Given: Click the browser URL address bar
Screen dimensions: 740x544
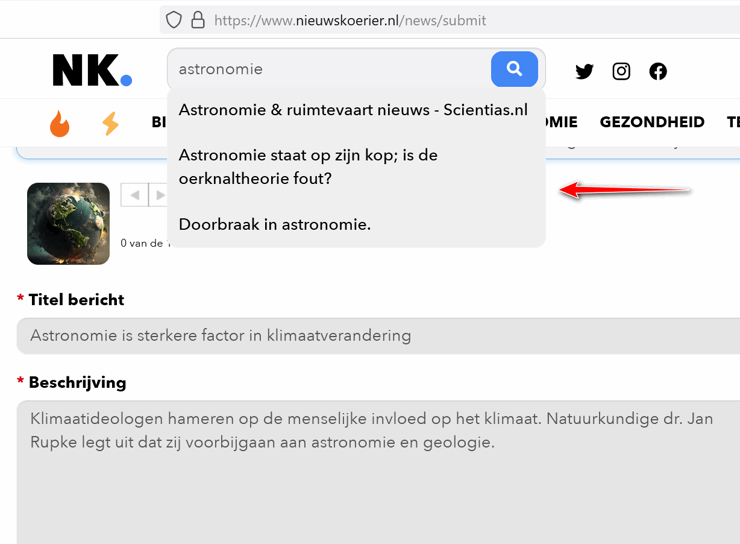Looking at the screenshot, I should tap(450, 21).
